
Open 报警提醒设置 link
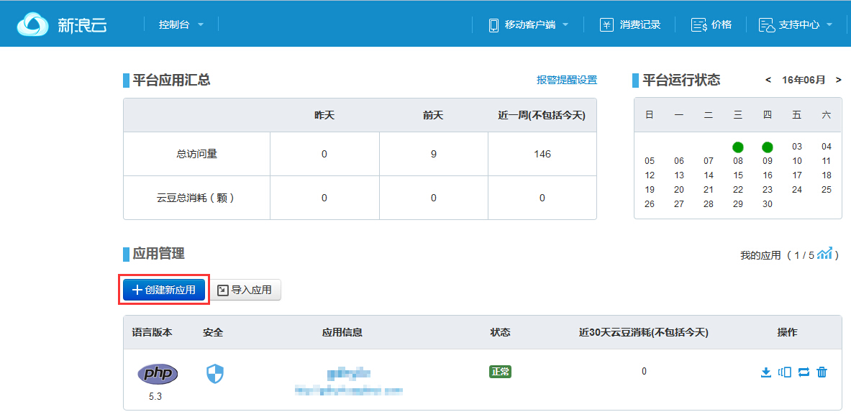(x=567, y=81)
